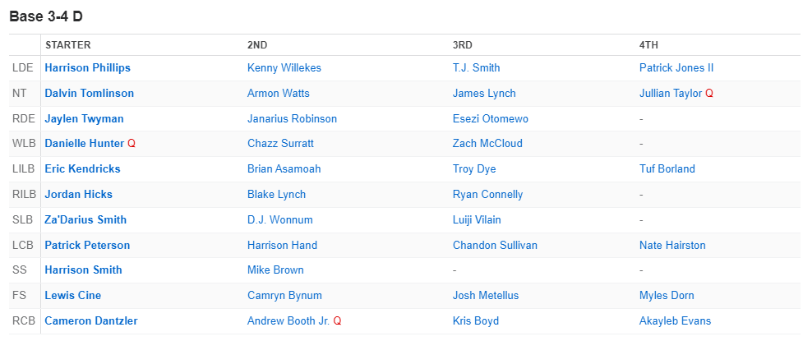Click the Q status beside Andrew Booth Jr.

click(337, 321)
